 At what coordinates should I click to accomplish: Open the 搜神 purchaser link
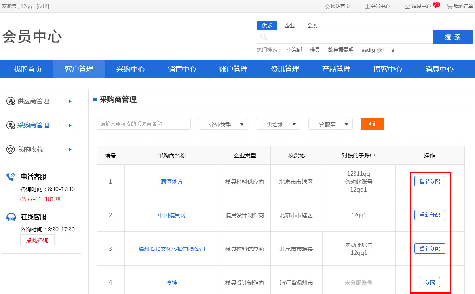172,283
